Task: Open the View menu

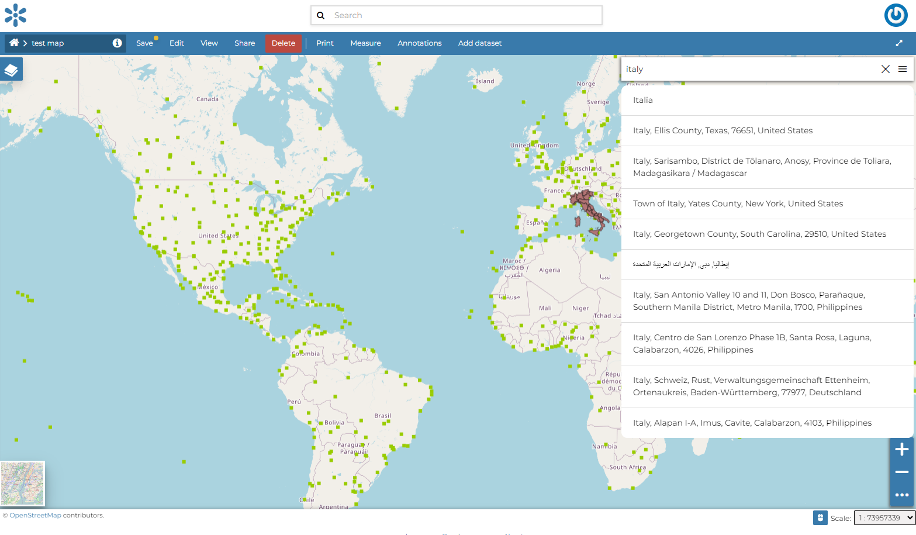Action: tap(209, 43)
